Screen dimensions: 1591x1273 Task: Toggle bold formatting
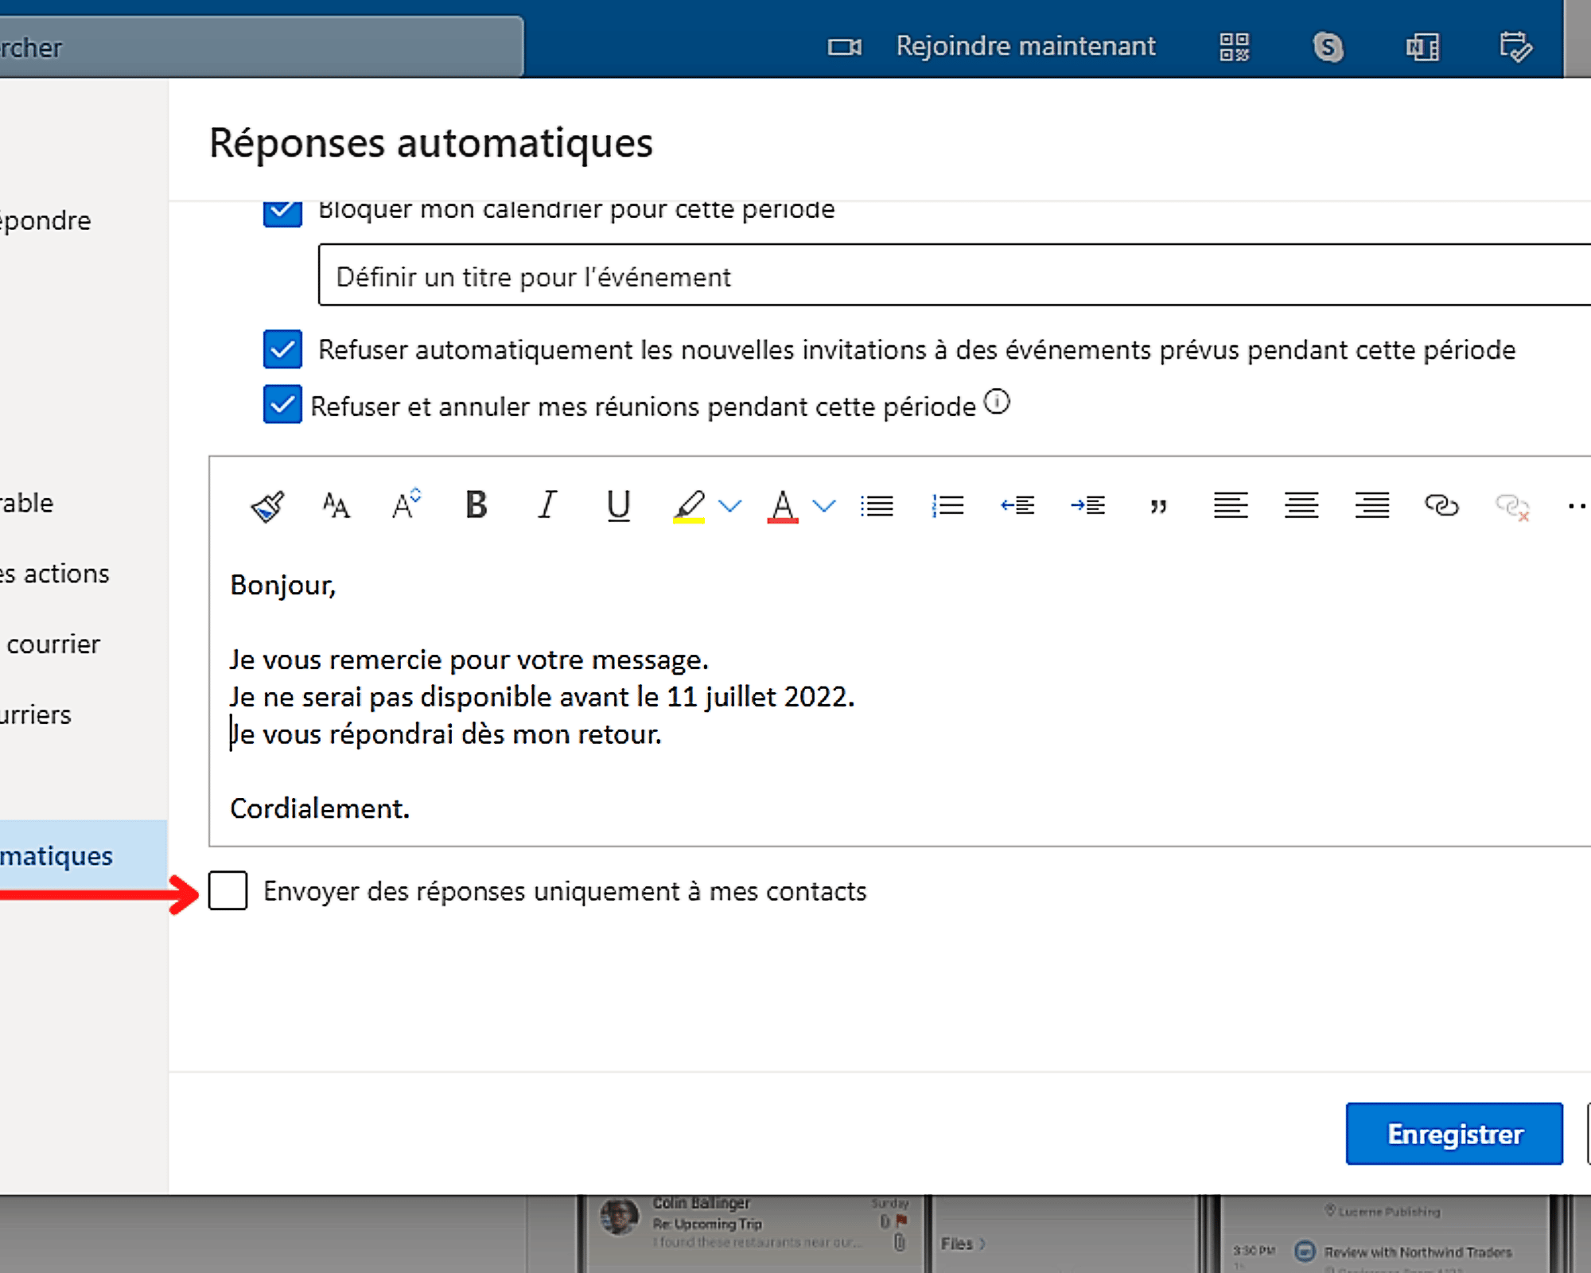(476, 505)
